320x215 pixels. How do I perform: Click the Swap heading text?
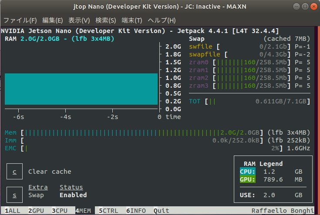tap(196, 39)
